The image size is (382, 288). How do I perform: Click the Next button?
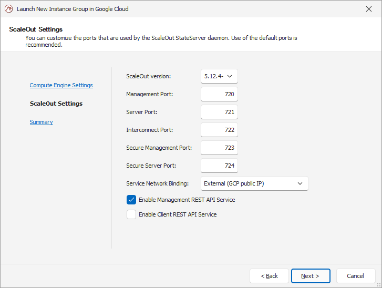311,276
